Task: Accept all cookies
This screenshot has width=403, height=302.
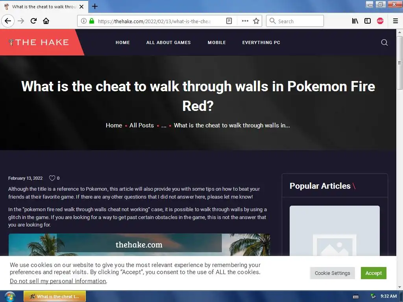Action: coord(373,273)
